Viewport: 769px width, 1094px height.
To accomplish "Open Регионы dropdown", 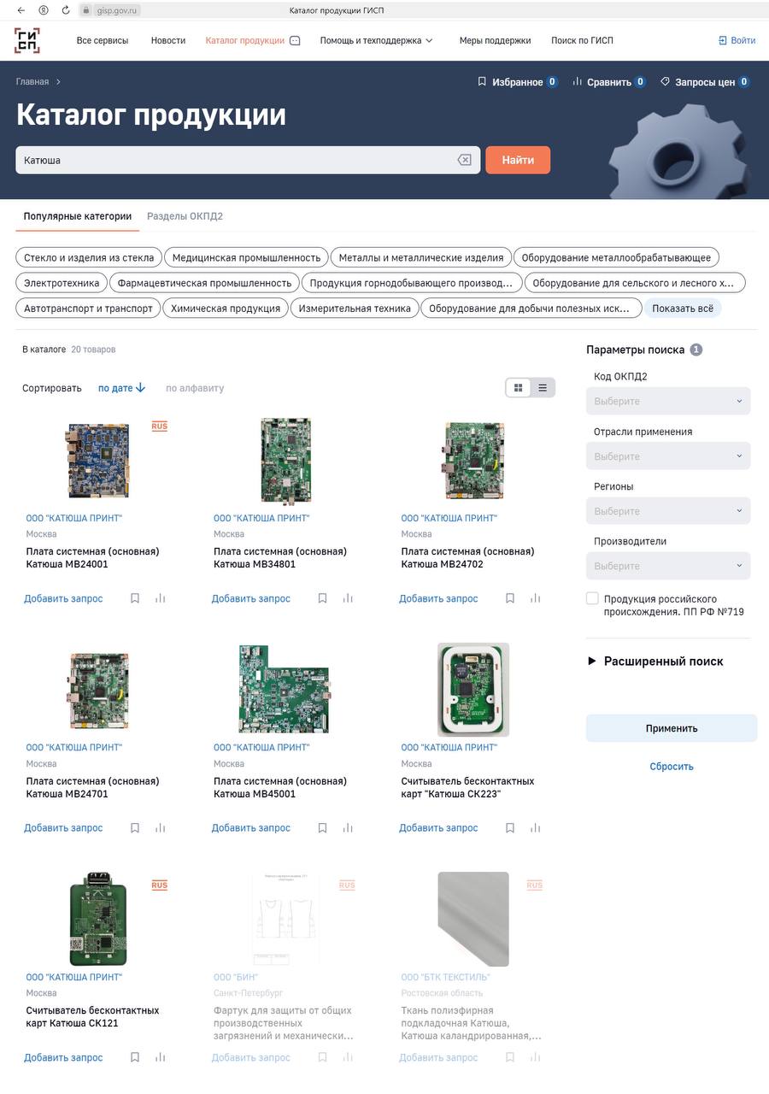I will [668, 510].
